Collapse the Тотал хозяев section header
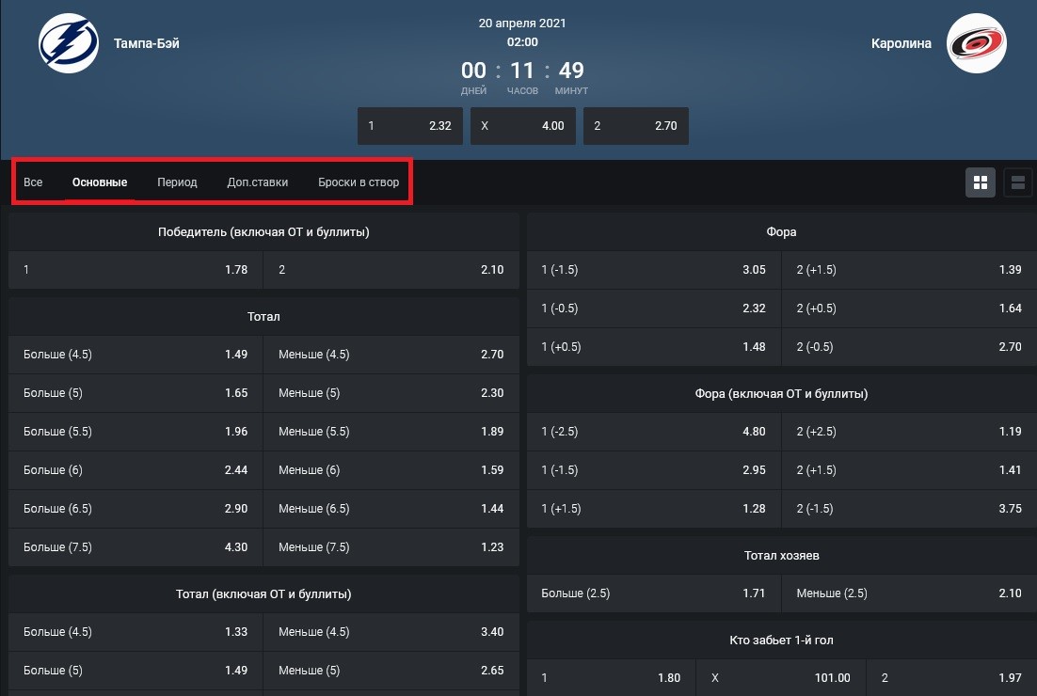The width and height of the screenshot is (1037, 696). [x=781, y=556]
